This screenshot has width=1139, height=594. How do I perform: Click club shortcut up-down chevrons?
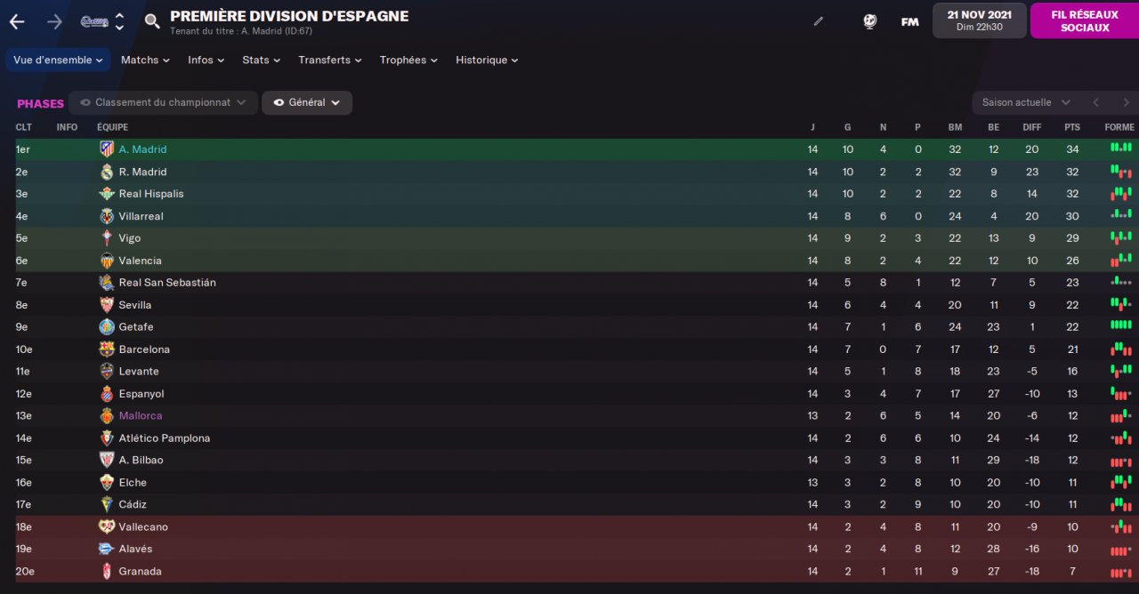point(119,21)
